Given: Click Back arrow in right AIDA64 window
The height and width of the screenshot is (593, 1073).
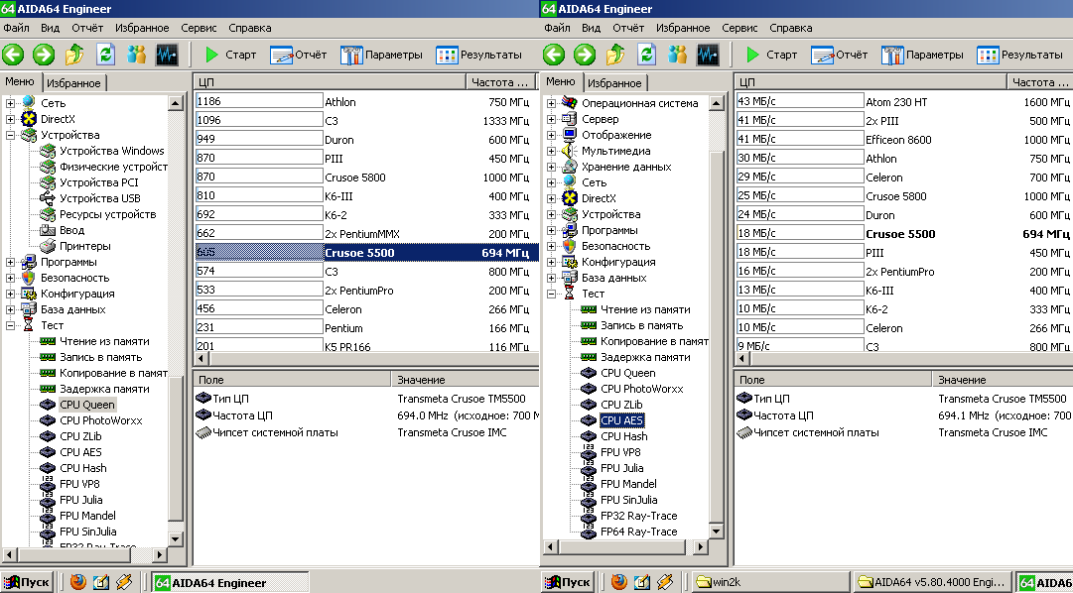Looking at the screenshot, I should (554, 54).
